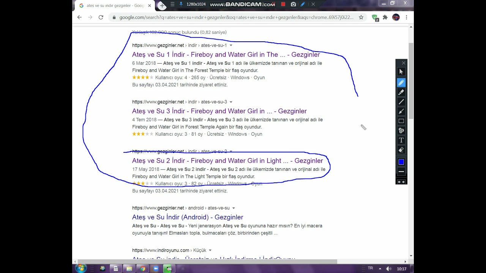Image resolution: width=486 pixels, height=273 pixels.
Task: Stop recording with the red square button
Action: (x=283, y=4)
